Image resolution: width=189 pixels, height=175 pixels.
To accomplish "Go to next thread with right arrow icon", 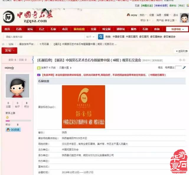I will click(184, 60).
